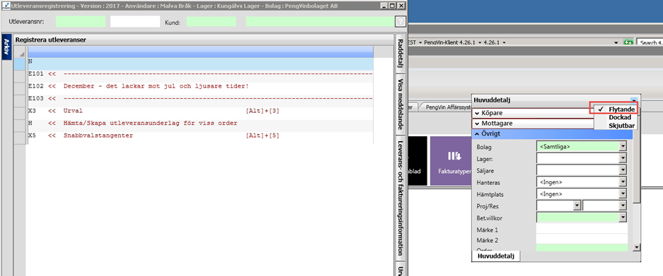Click the help question mark icon
The height and width of the screenshot is (276, 663).
(400, 22)
